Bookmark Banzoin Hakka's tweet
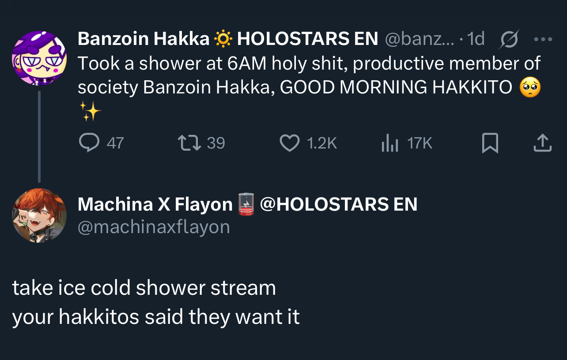The image size is (567, 360). click(x=490, y=143)
